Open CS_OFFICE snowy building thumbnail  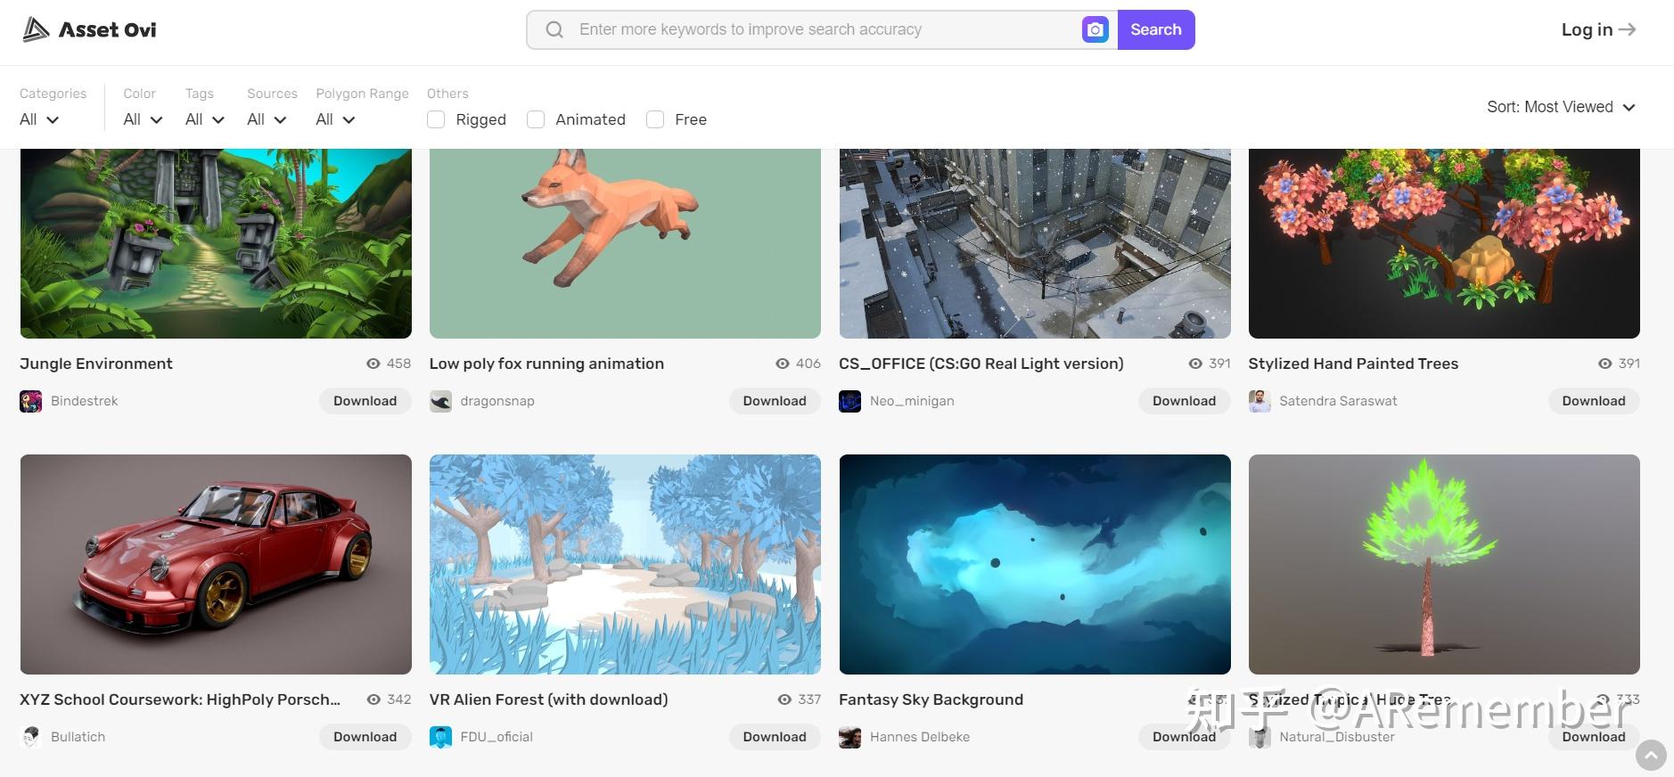1035,243
